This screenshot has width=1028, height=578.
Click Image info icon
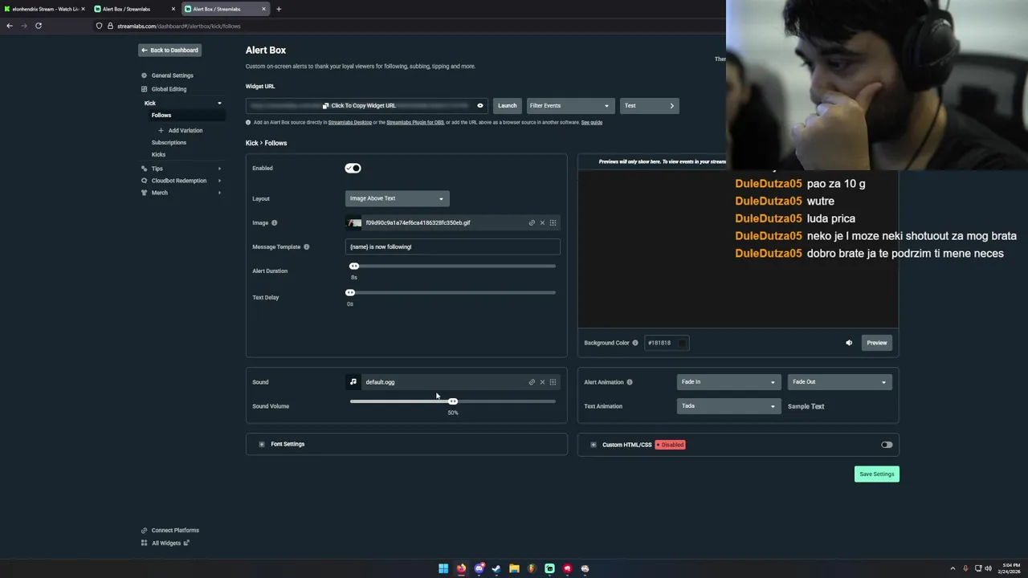coord(274,222)
